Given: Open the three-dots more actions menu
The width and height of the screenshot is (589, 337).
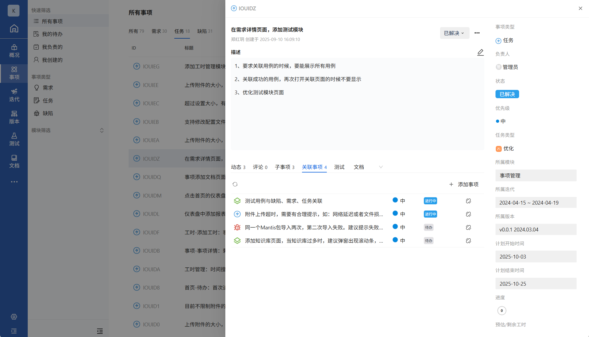Looking at the screenshot, I should click(x=477, y=33).
